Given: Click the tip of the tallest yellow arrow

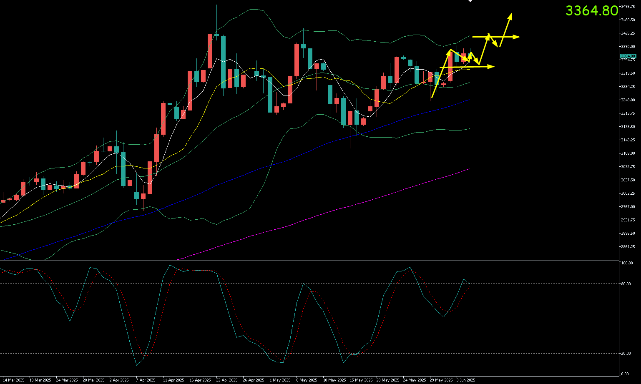Looking at the screenshot, I should [511, 15].
